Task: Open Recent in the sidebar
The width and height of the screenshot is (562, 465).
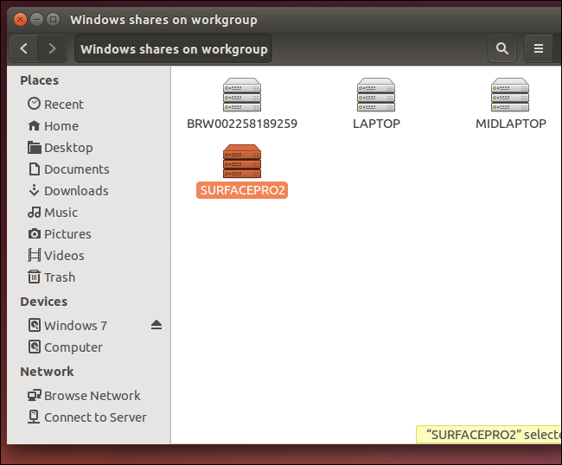Action: pyautogui.click(x=63, y=105)
